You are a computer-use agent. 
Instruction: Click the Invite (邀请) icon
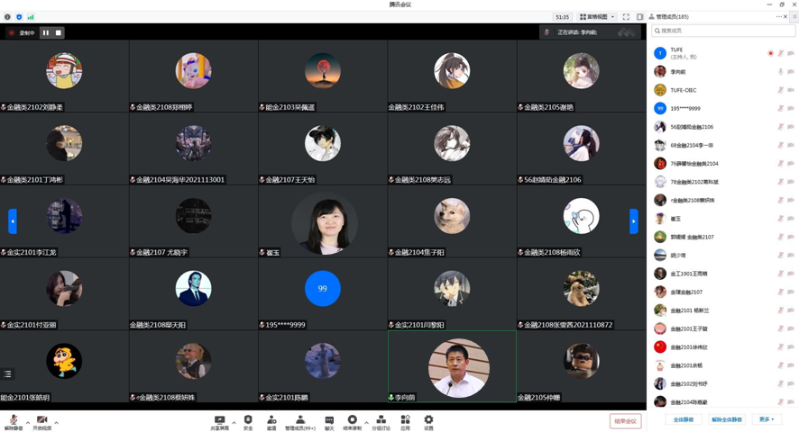coord(271,421)
